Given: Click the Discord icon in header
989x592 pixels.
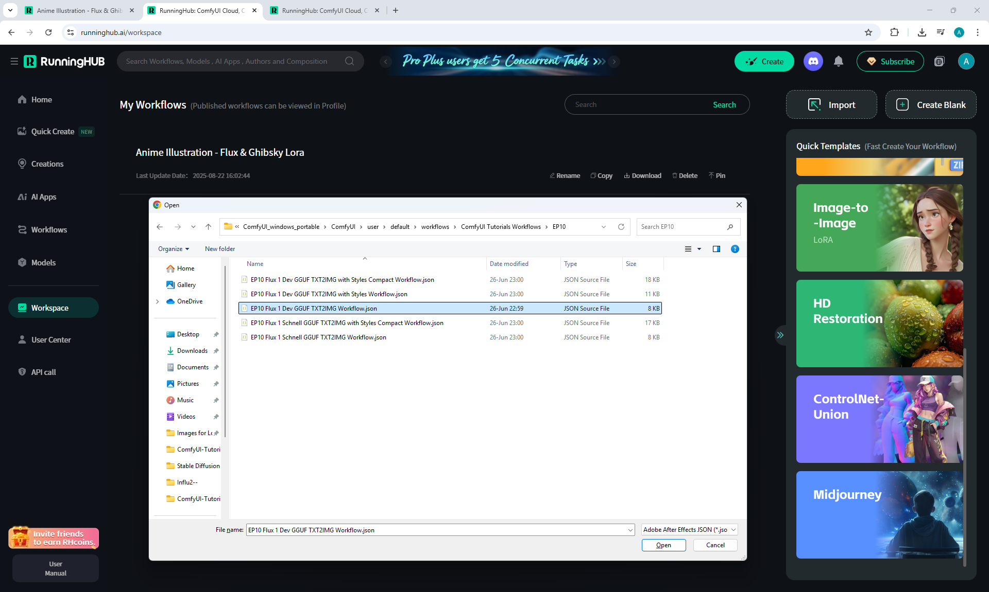Looking at the screenshot, I should click(813, 61).
